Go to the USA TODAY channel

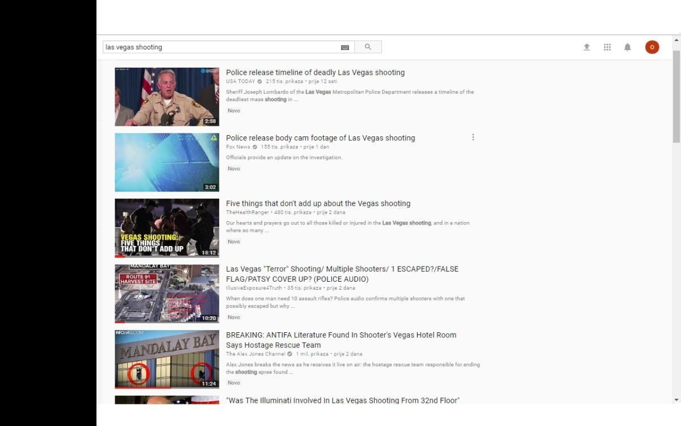[x=241, y=81]
